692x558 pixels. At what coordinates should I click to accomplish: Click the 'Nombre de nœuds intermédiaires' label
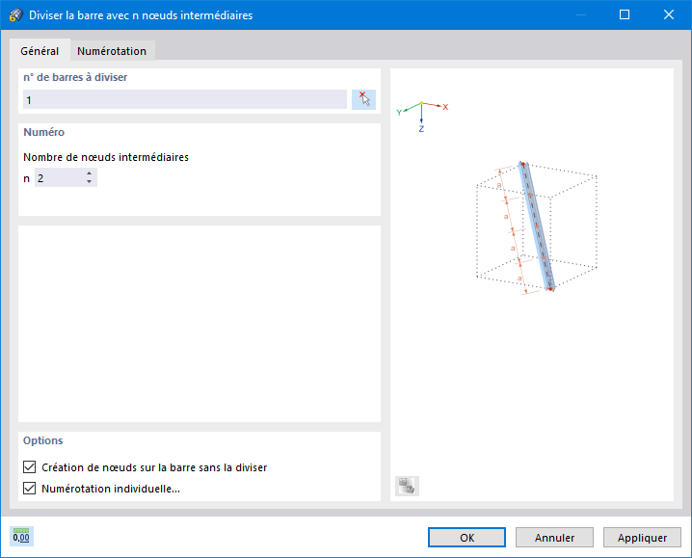tap(106, 157)
